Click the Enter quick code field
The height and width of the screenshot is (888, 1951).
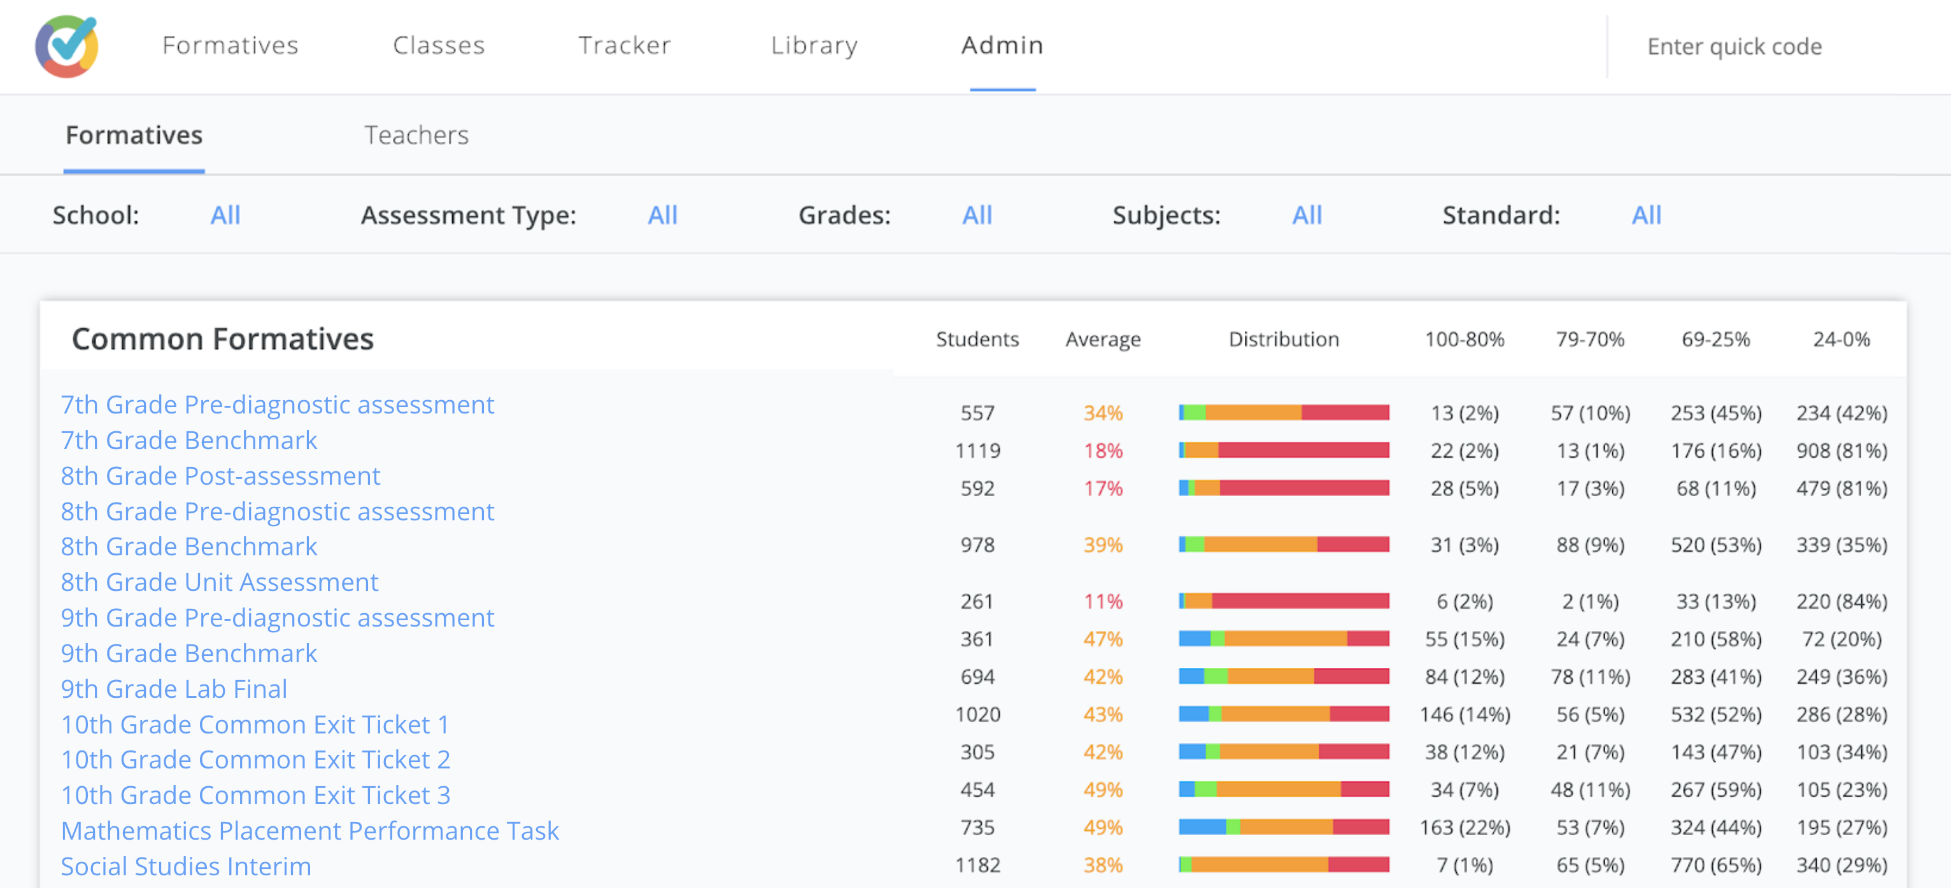pos(1735,47)
